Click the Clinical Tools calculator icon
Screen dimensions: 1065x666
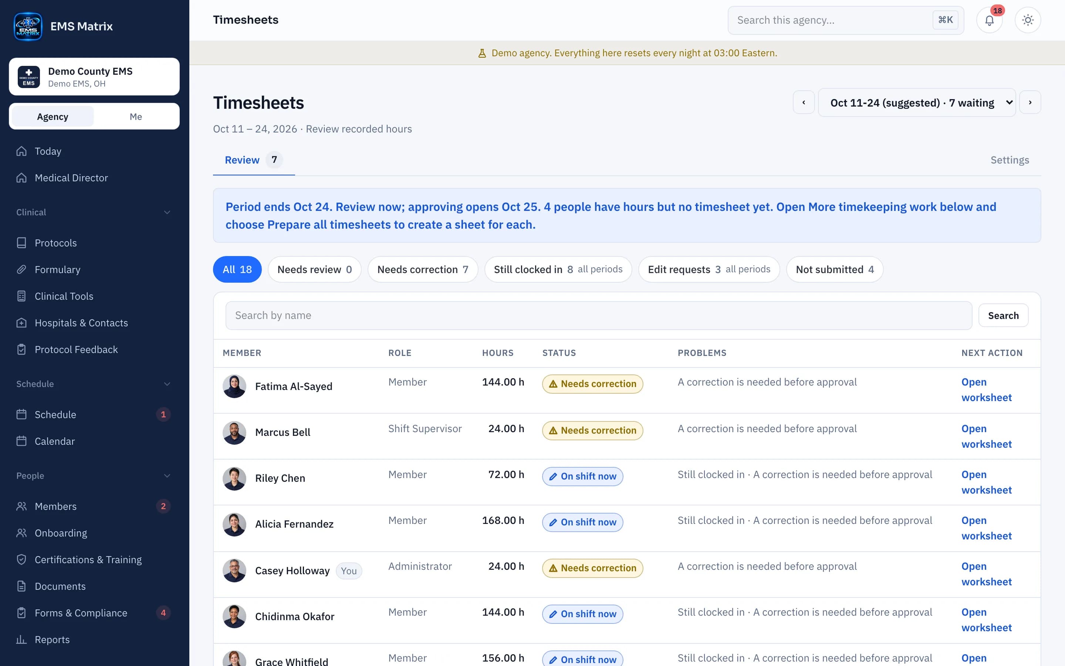tap(21, 296)
